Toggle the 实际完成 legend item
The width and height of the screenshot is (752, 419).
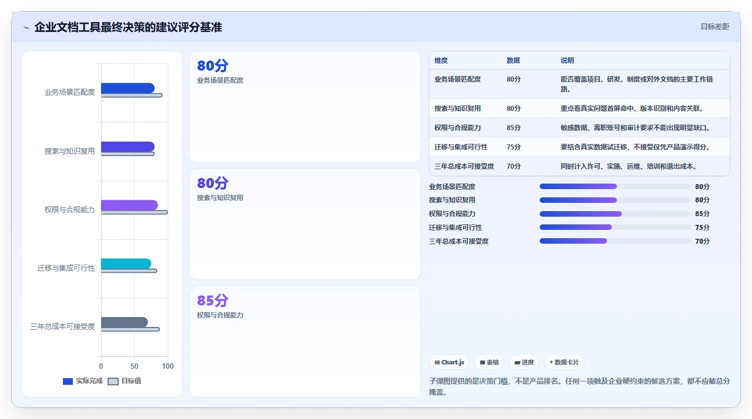83,381
